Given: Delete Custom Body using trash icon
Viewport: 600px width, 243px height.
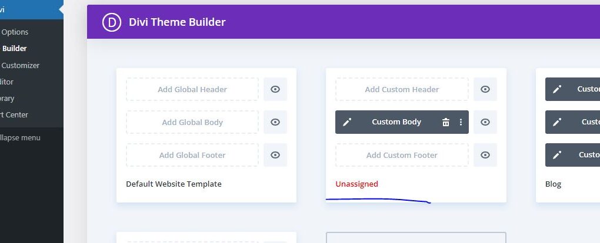Looking at the screenshot, I should 446,122.
